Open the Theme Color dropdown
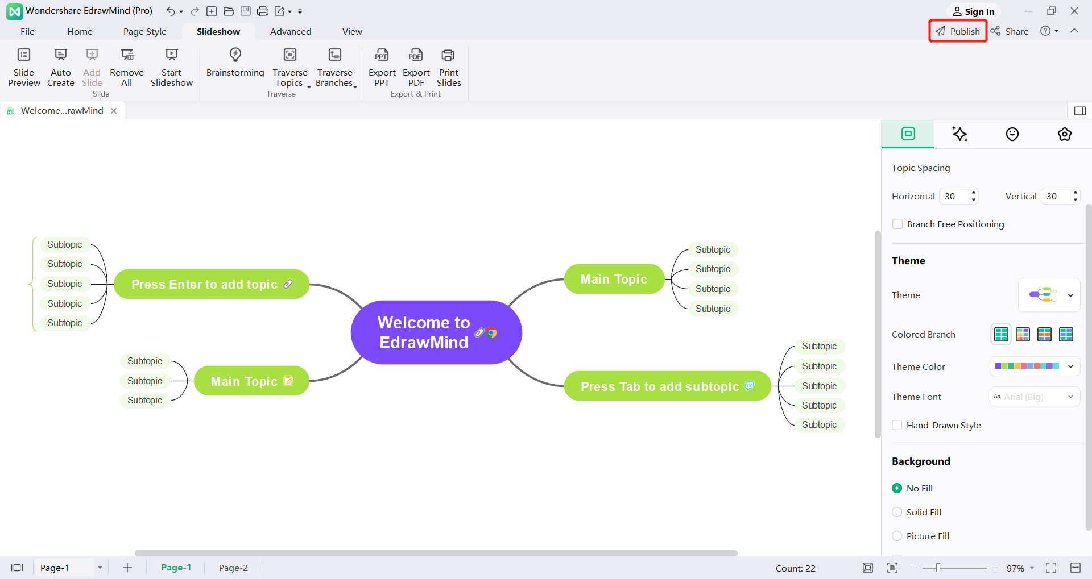This screenshot has height=579, width=1092. (1035, 366)
